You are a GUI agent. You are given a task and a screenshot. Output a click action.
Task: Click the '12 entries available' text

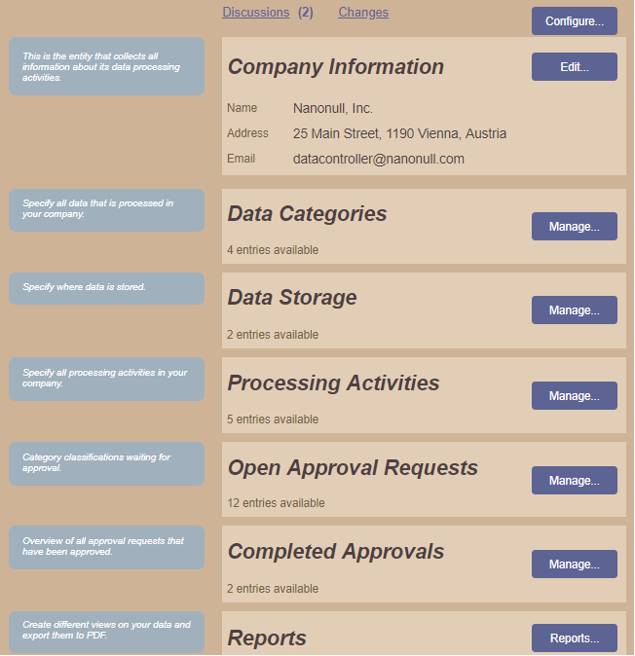click(x=277, y=503)
